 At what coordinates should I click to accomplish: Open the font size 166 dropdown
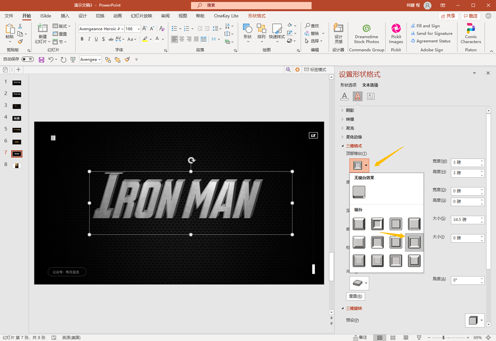pos(138,29)
